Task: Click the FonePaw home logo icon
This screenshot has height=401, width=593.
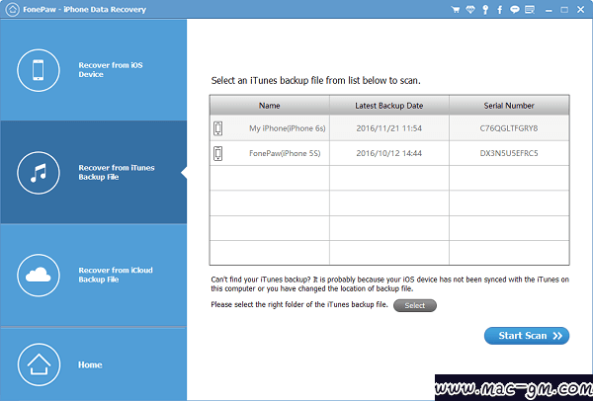Action: 12,10
